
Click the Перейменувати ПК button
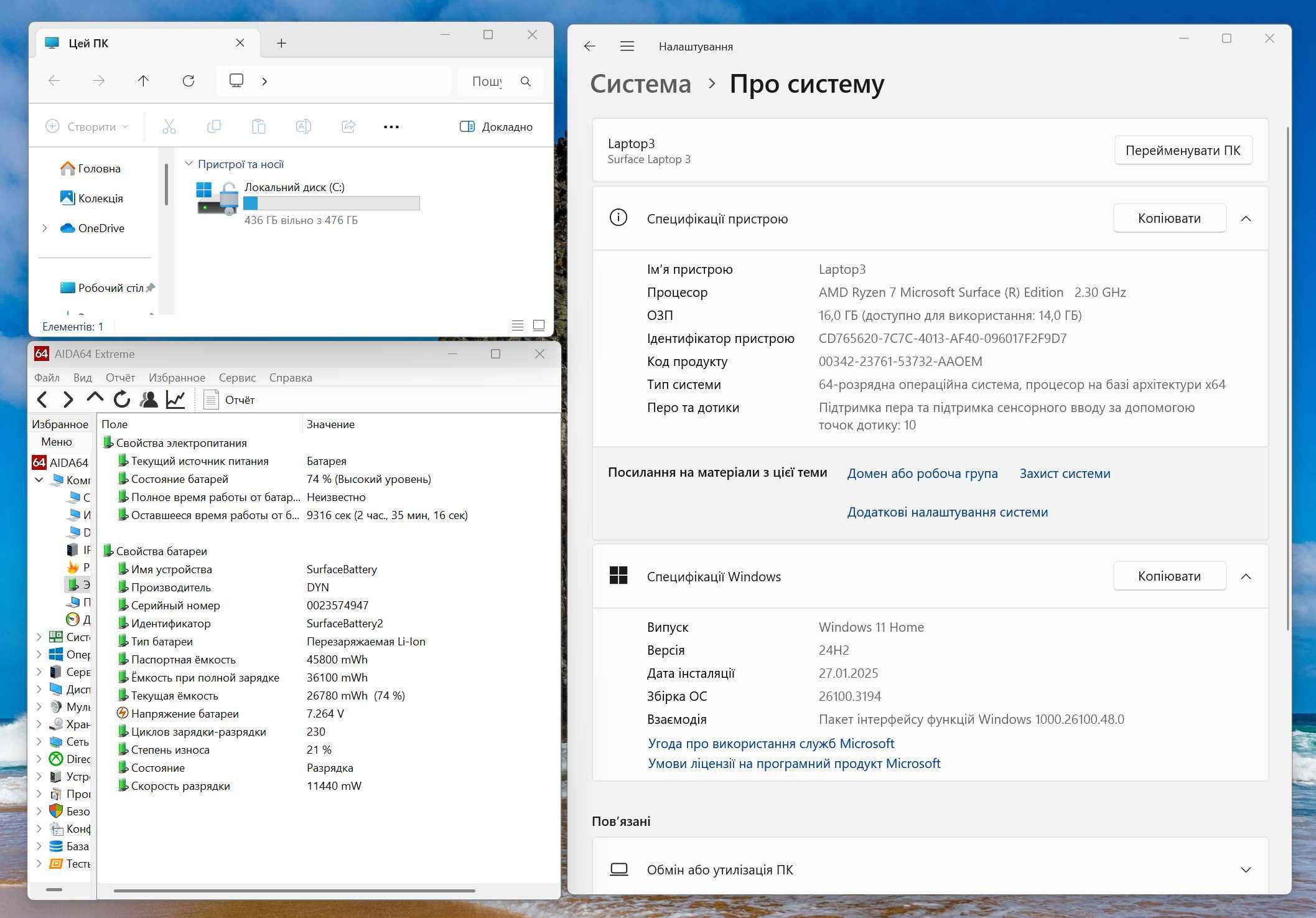pos(1183,151)
